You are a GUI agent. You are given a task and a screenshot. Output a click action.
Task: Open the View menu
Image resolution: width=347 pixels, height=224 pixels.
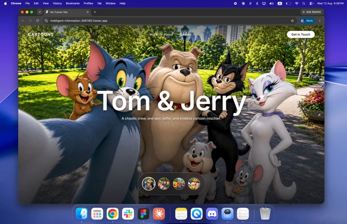click(46, 3)
